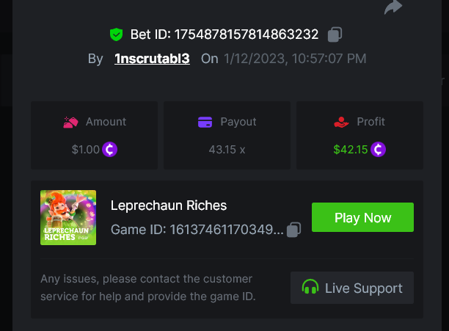The image size is (449, 331).
Task: Click the $1.00 amount value
Action: pos(85,150)
